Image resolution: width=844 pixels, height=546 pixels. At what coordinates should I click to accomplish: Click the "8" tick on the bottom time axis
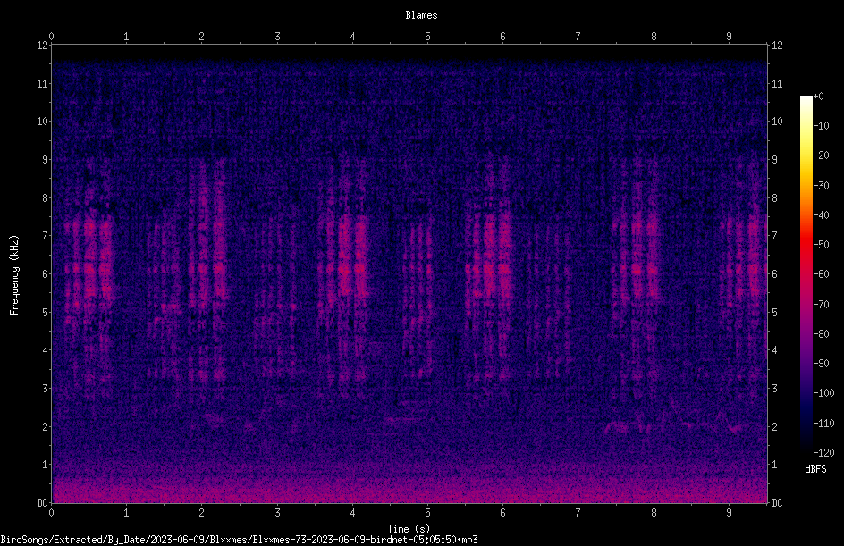(654, 513)
